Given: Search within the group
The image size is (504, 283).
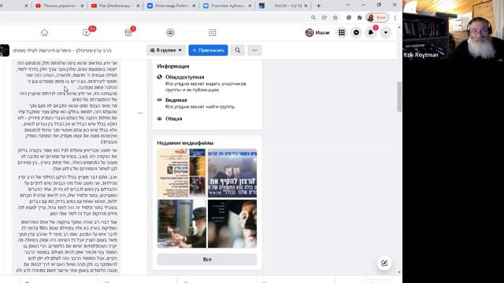Looking at the screenshot, I should coord(238,50).
